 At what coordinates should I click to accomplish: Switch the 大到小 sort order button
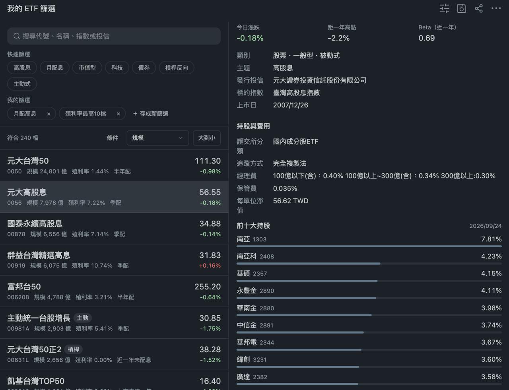click(207, 138)
